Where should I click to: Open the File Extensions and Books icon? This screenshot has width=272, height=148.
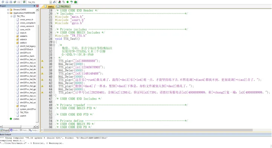(60, 2)
